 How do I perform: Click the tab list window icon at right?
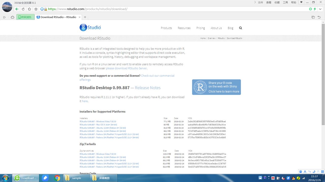pos(313,17)
